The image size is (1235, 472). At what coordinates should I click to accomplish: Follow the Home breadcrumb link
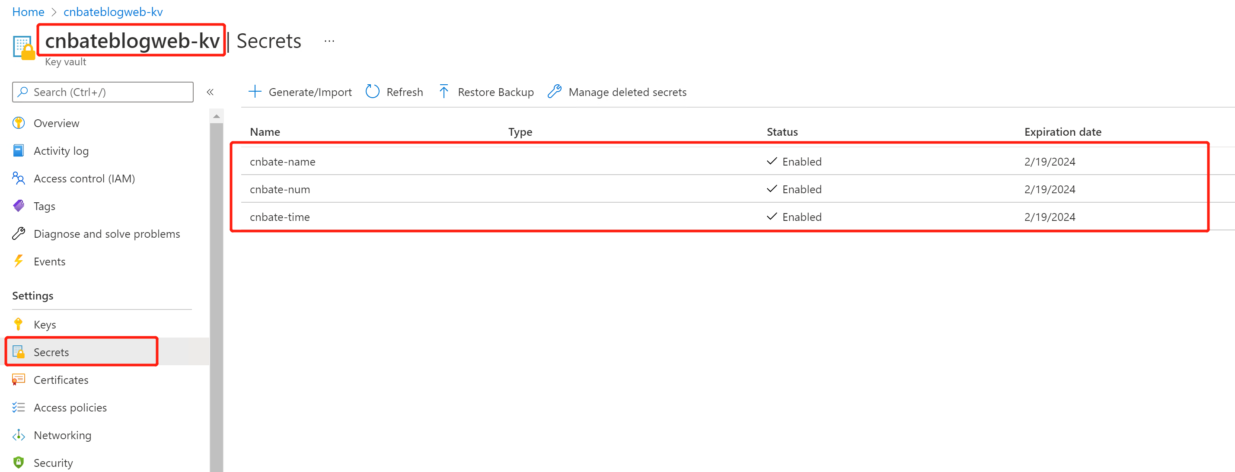28,12
